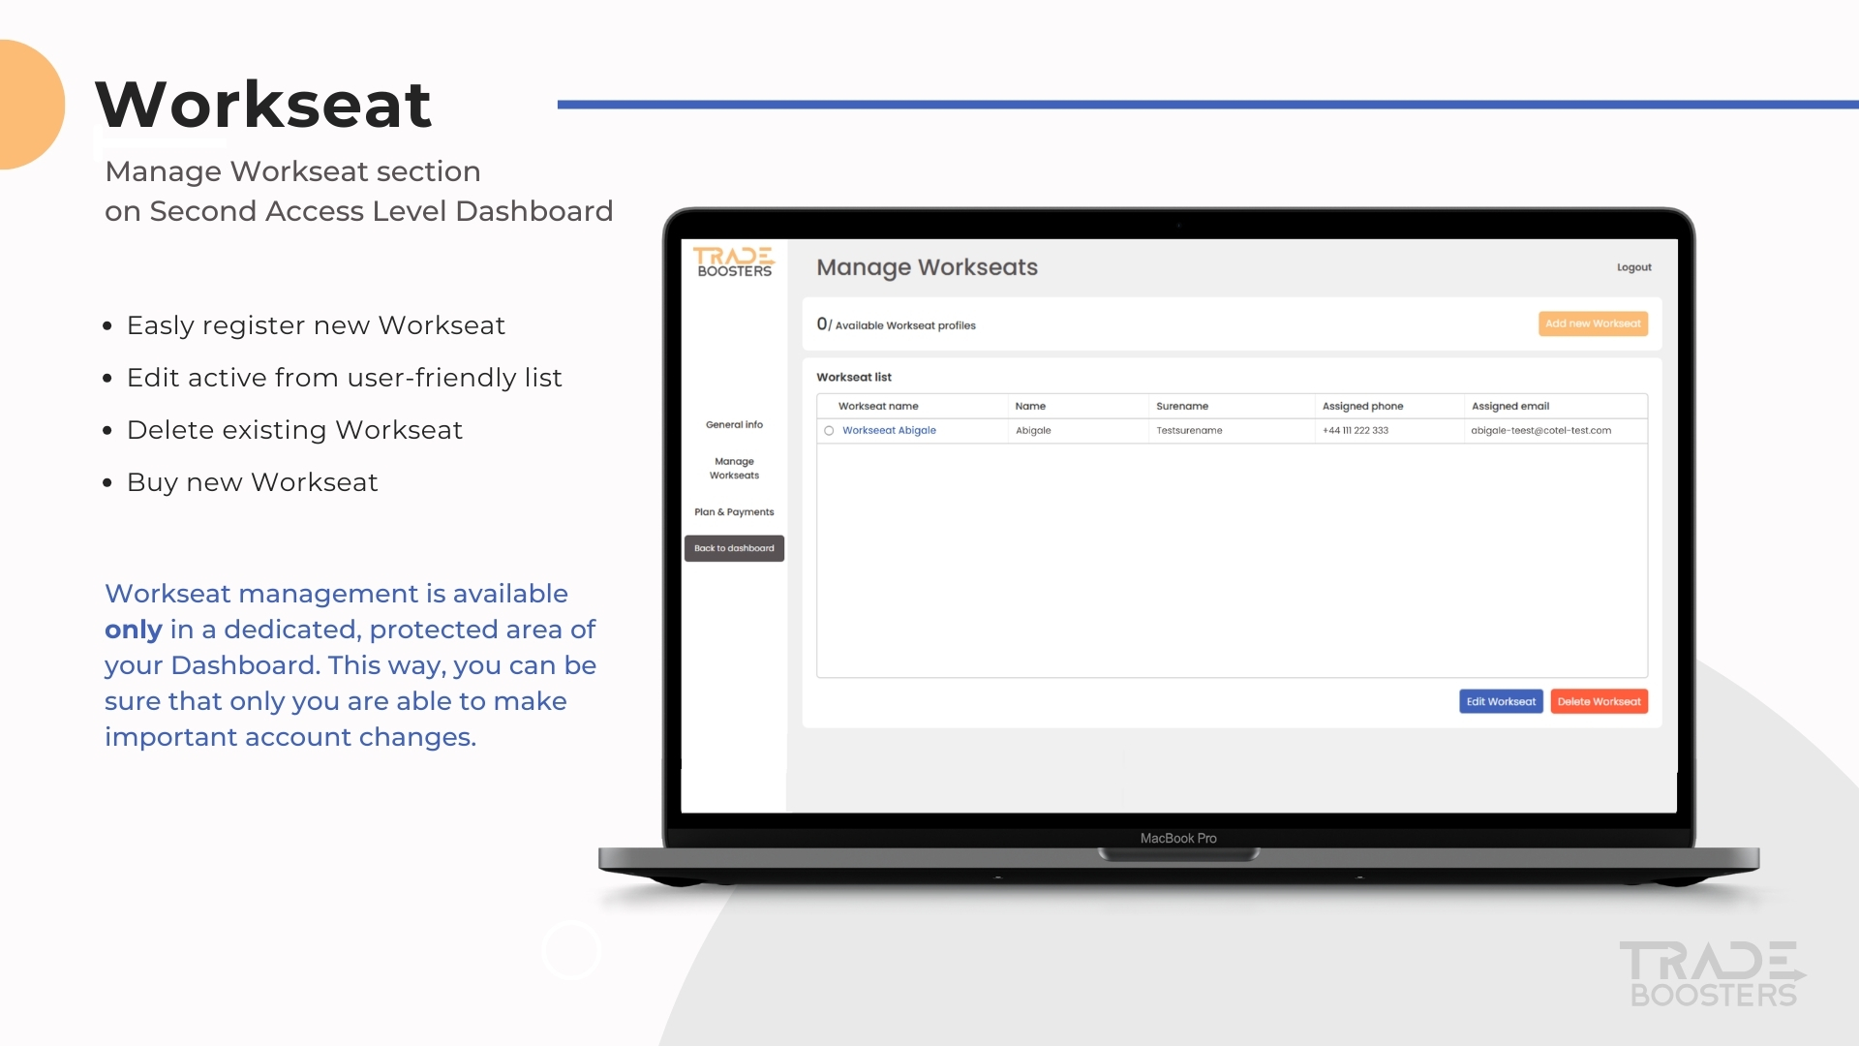Click phone number +44 111 222 333

point(1355,431)
